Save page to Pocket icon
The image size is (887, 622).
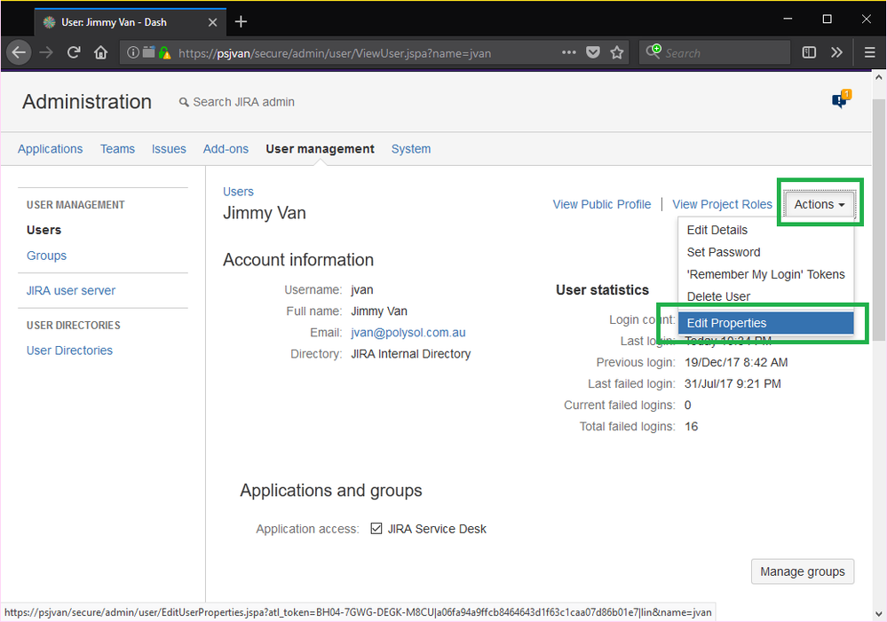(593, 52)
